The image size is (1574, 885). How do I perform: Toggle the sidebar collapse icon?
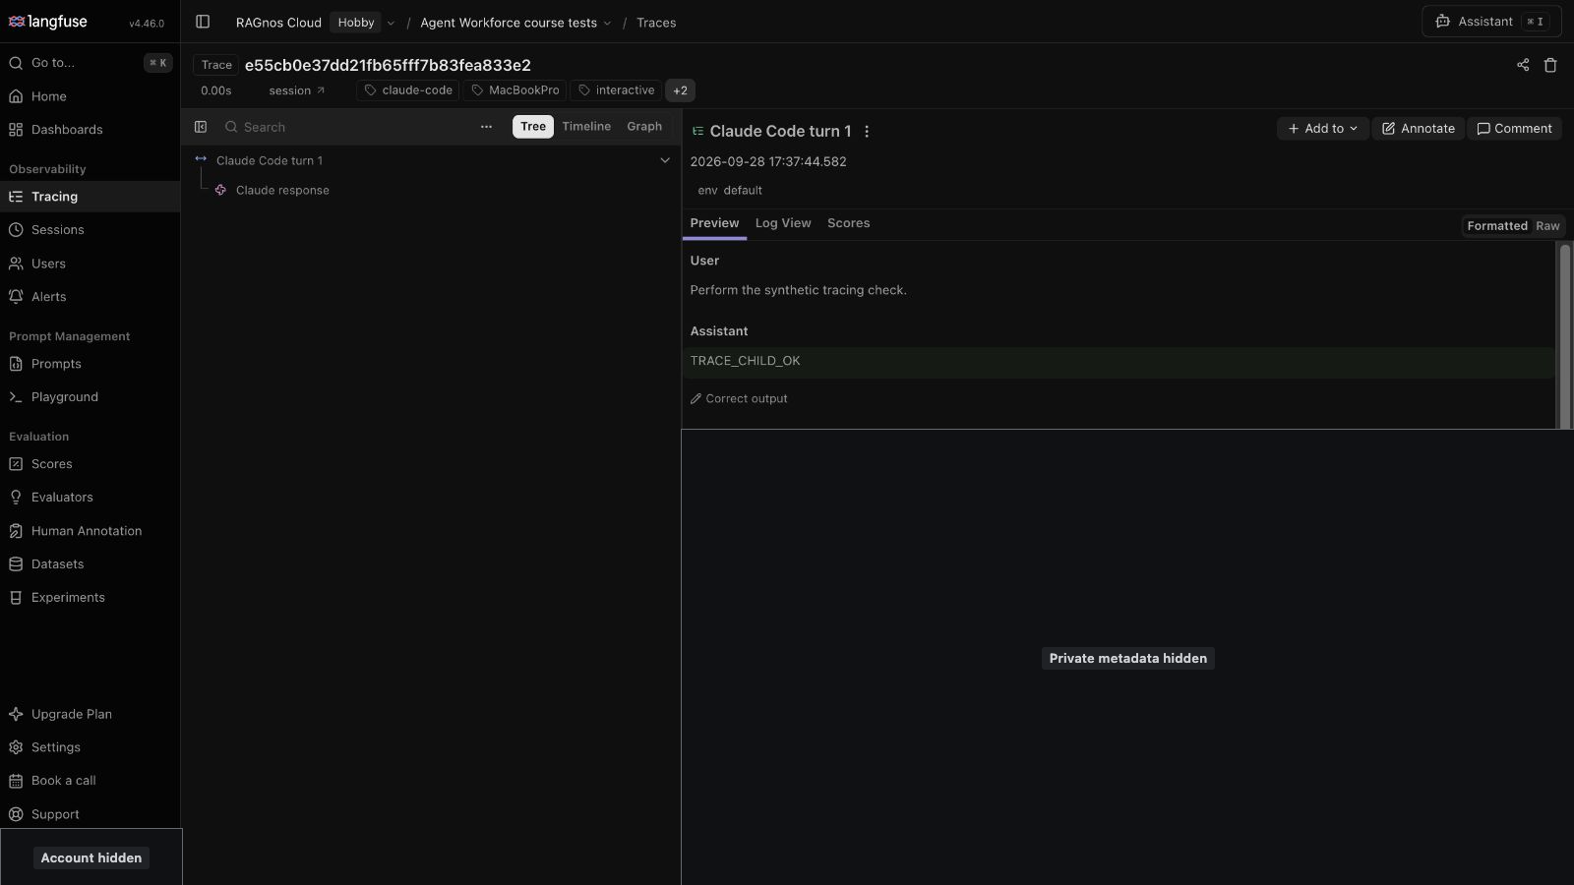tap(203, 22)
